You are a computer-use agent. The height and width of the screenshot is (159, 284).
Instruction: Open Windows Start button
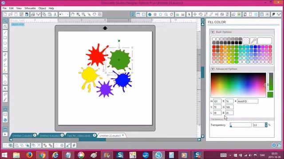coord(4,155)
